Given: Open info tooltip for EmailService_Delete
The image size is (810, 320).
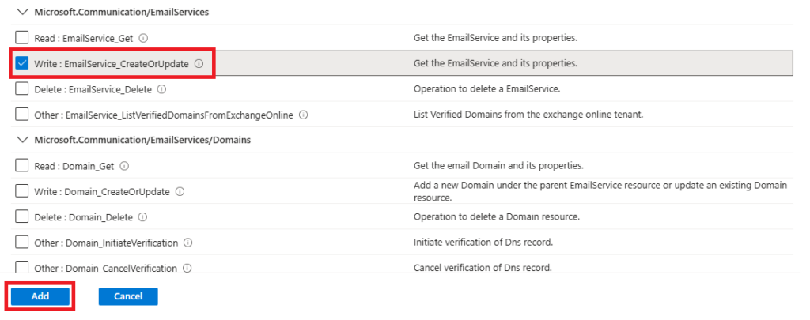Looking at the screenshot, I should pos(161,89).
